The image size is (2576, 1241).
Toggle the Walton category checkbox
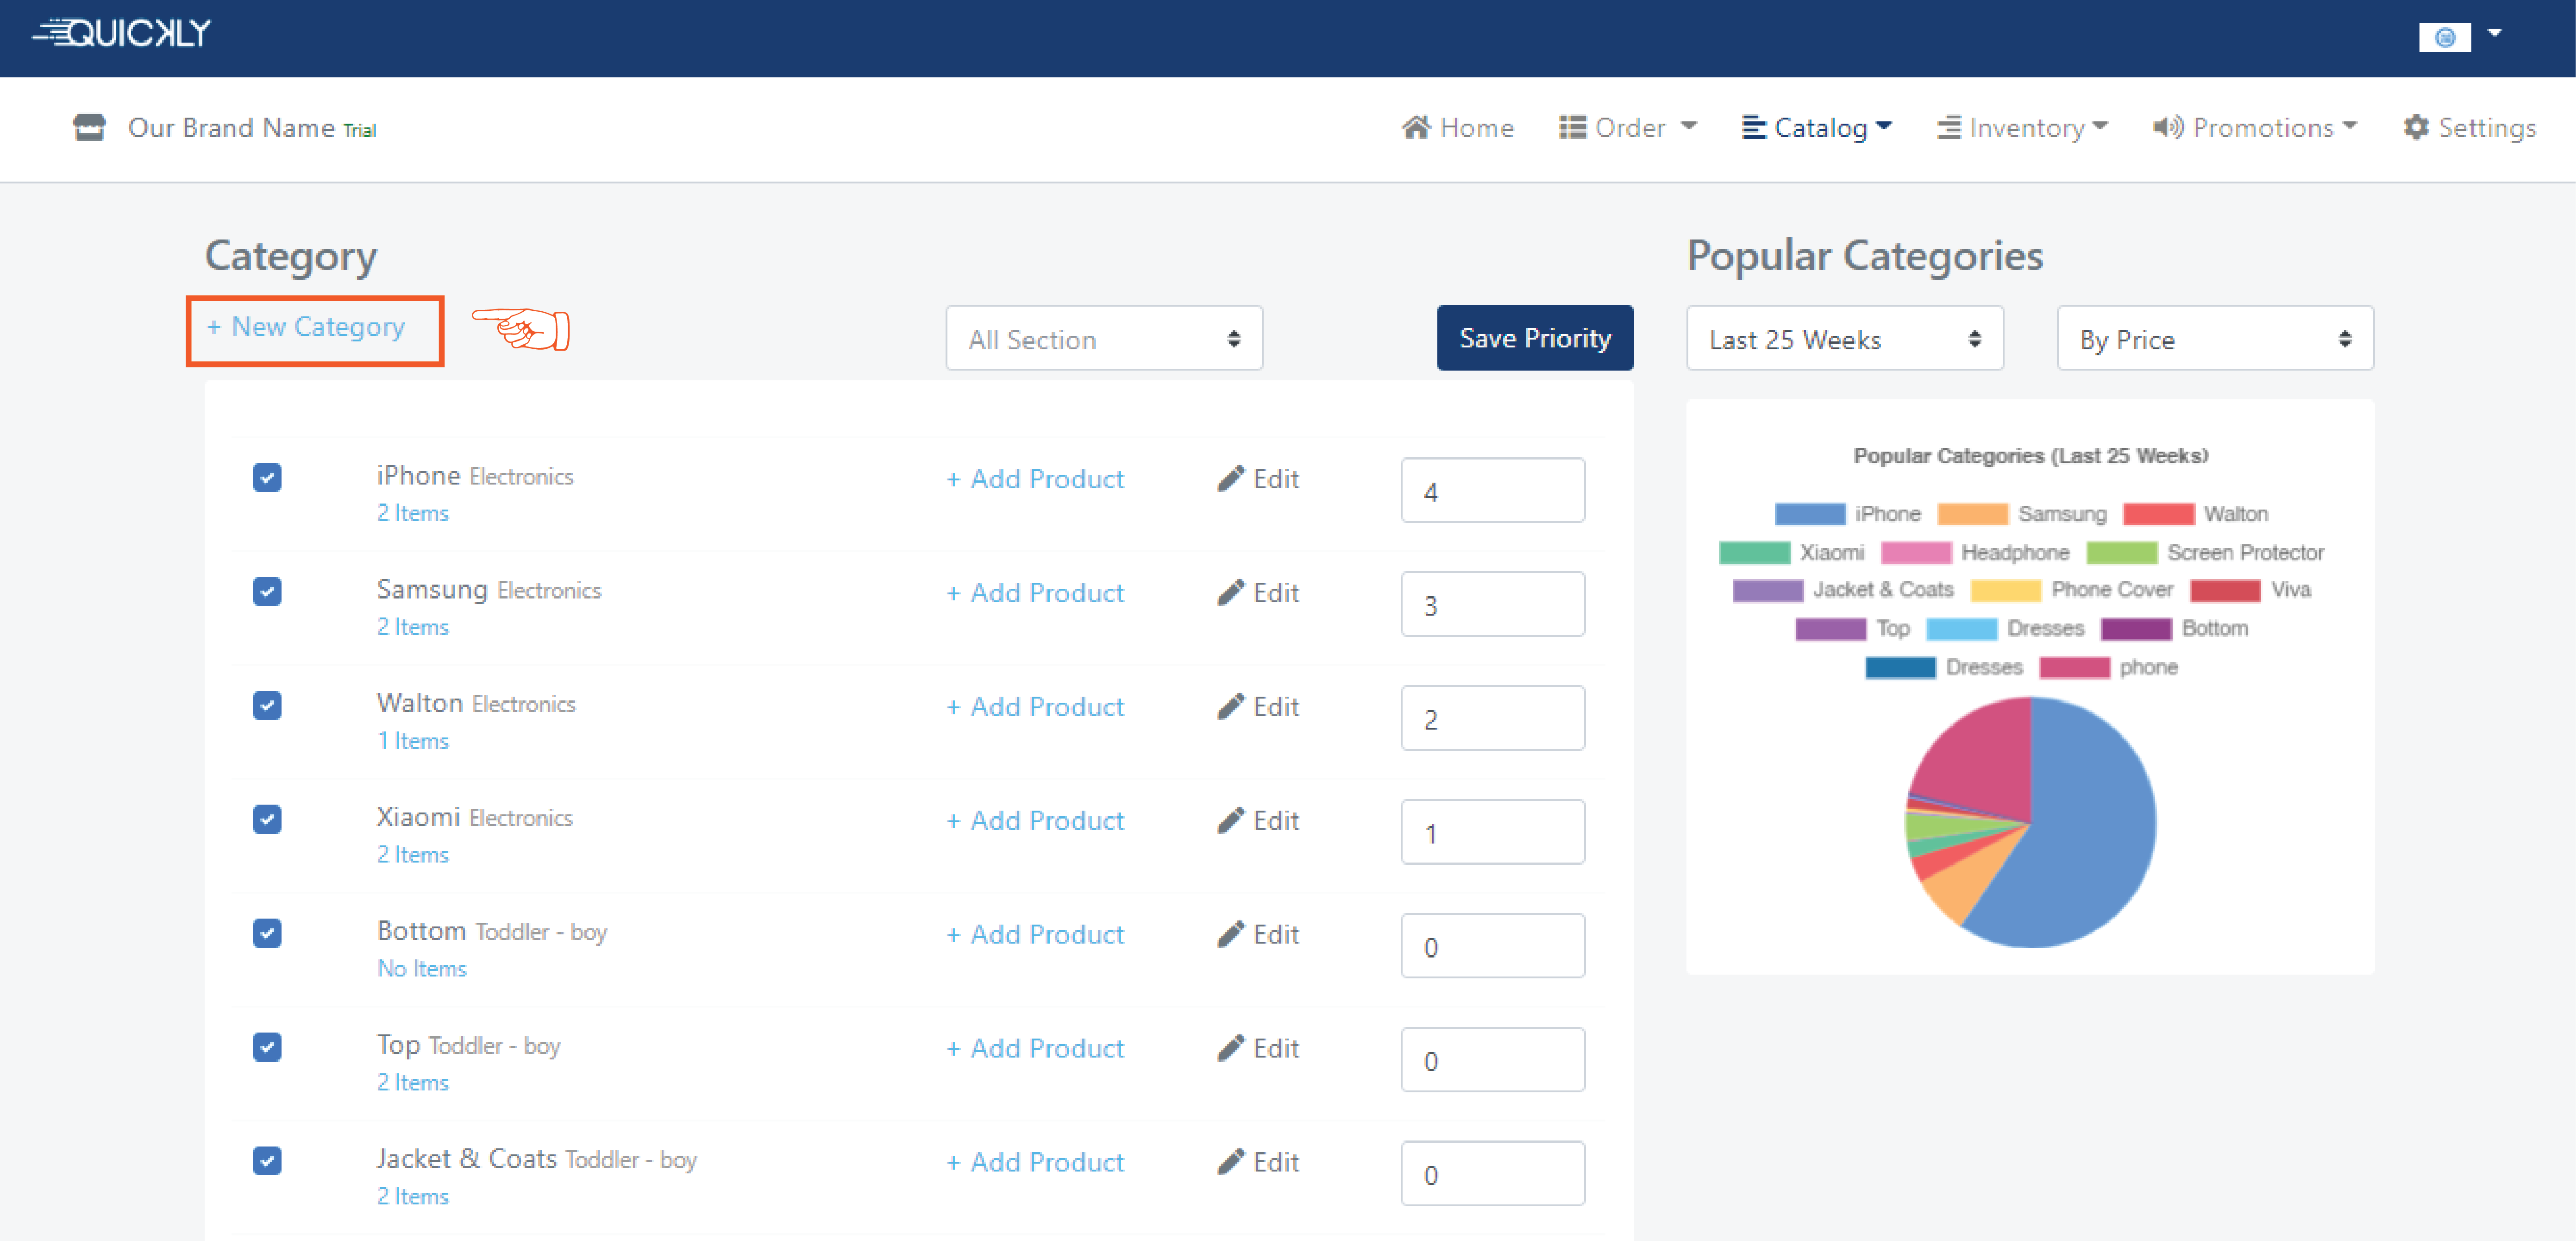(x=267, y=705)
